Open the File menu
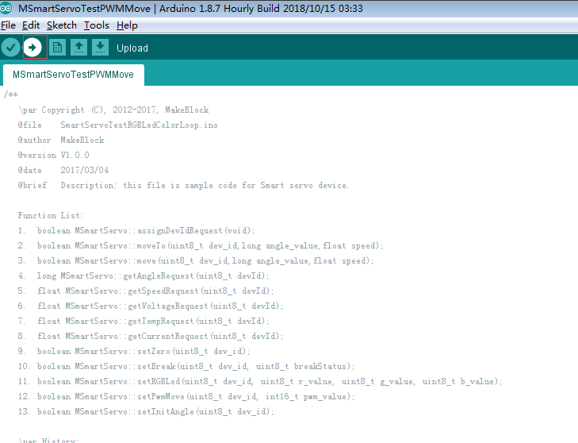 8,25
